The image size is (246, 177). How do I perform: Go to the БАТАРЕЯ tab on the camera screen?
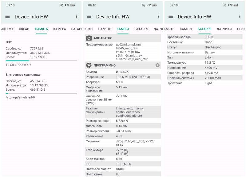pos(141,29)
